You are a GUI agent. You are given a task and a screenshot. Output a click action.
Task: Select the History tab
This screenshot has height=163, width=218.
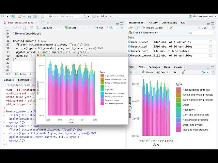[153, 23]
